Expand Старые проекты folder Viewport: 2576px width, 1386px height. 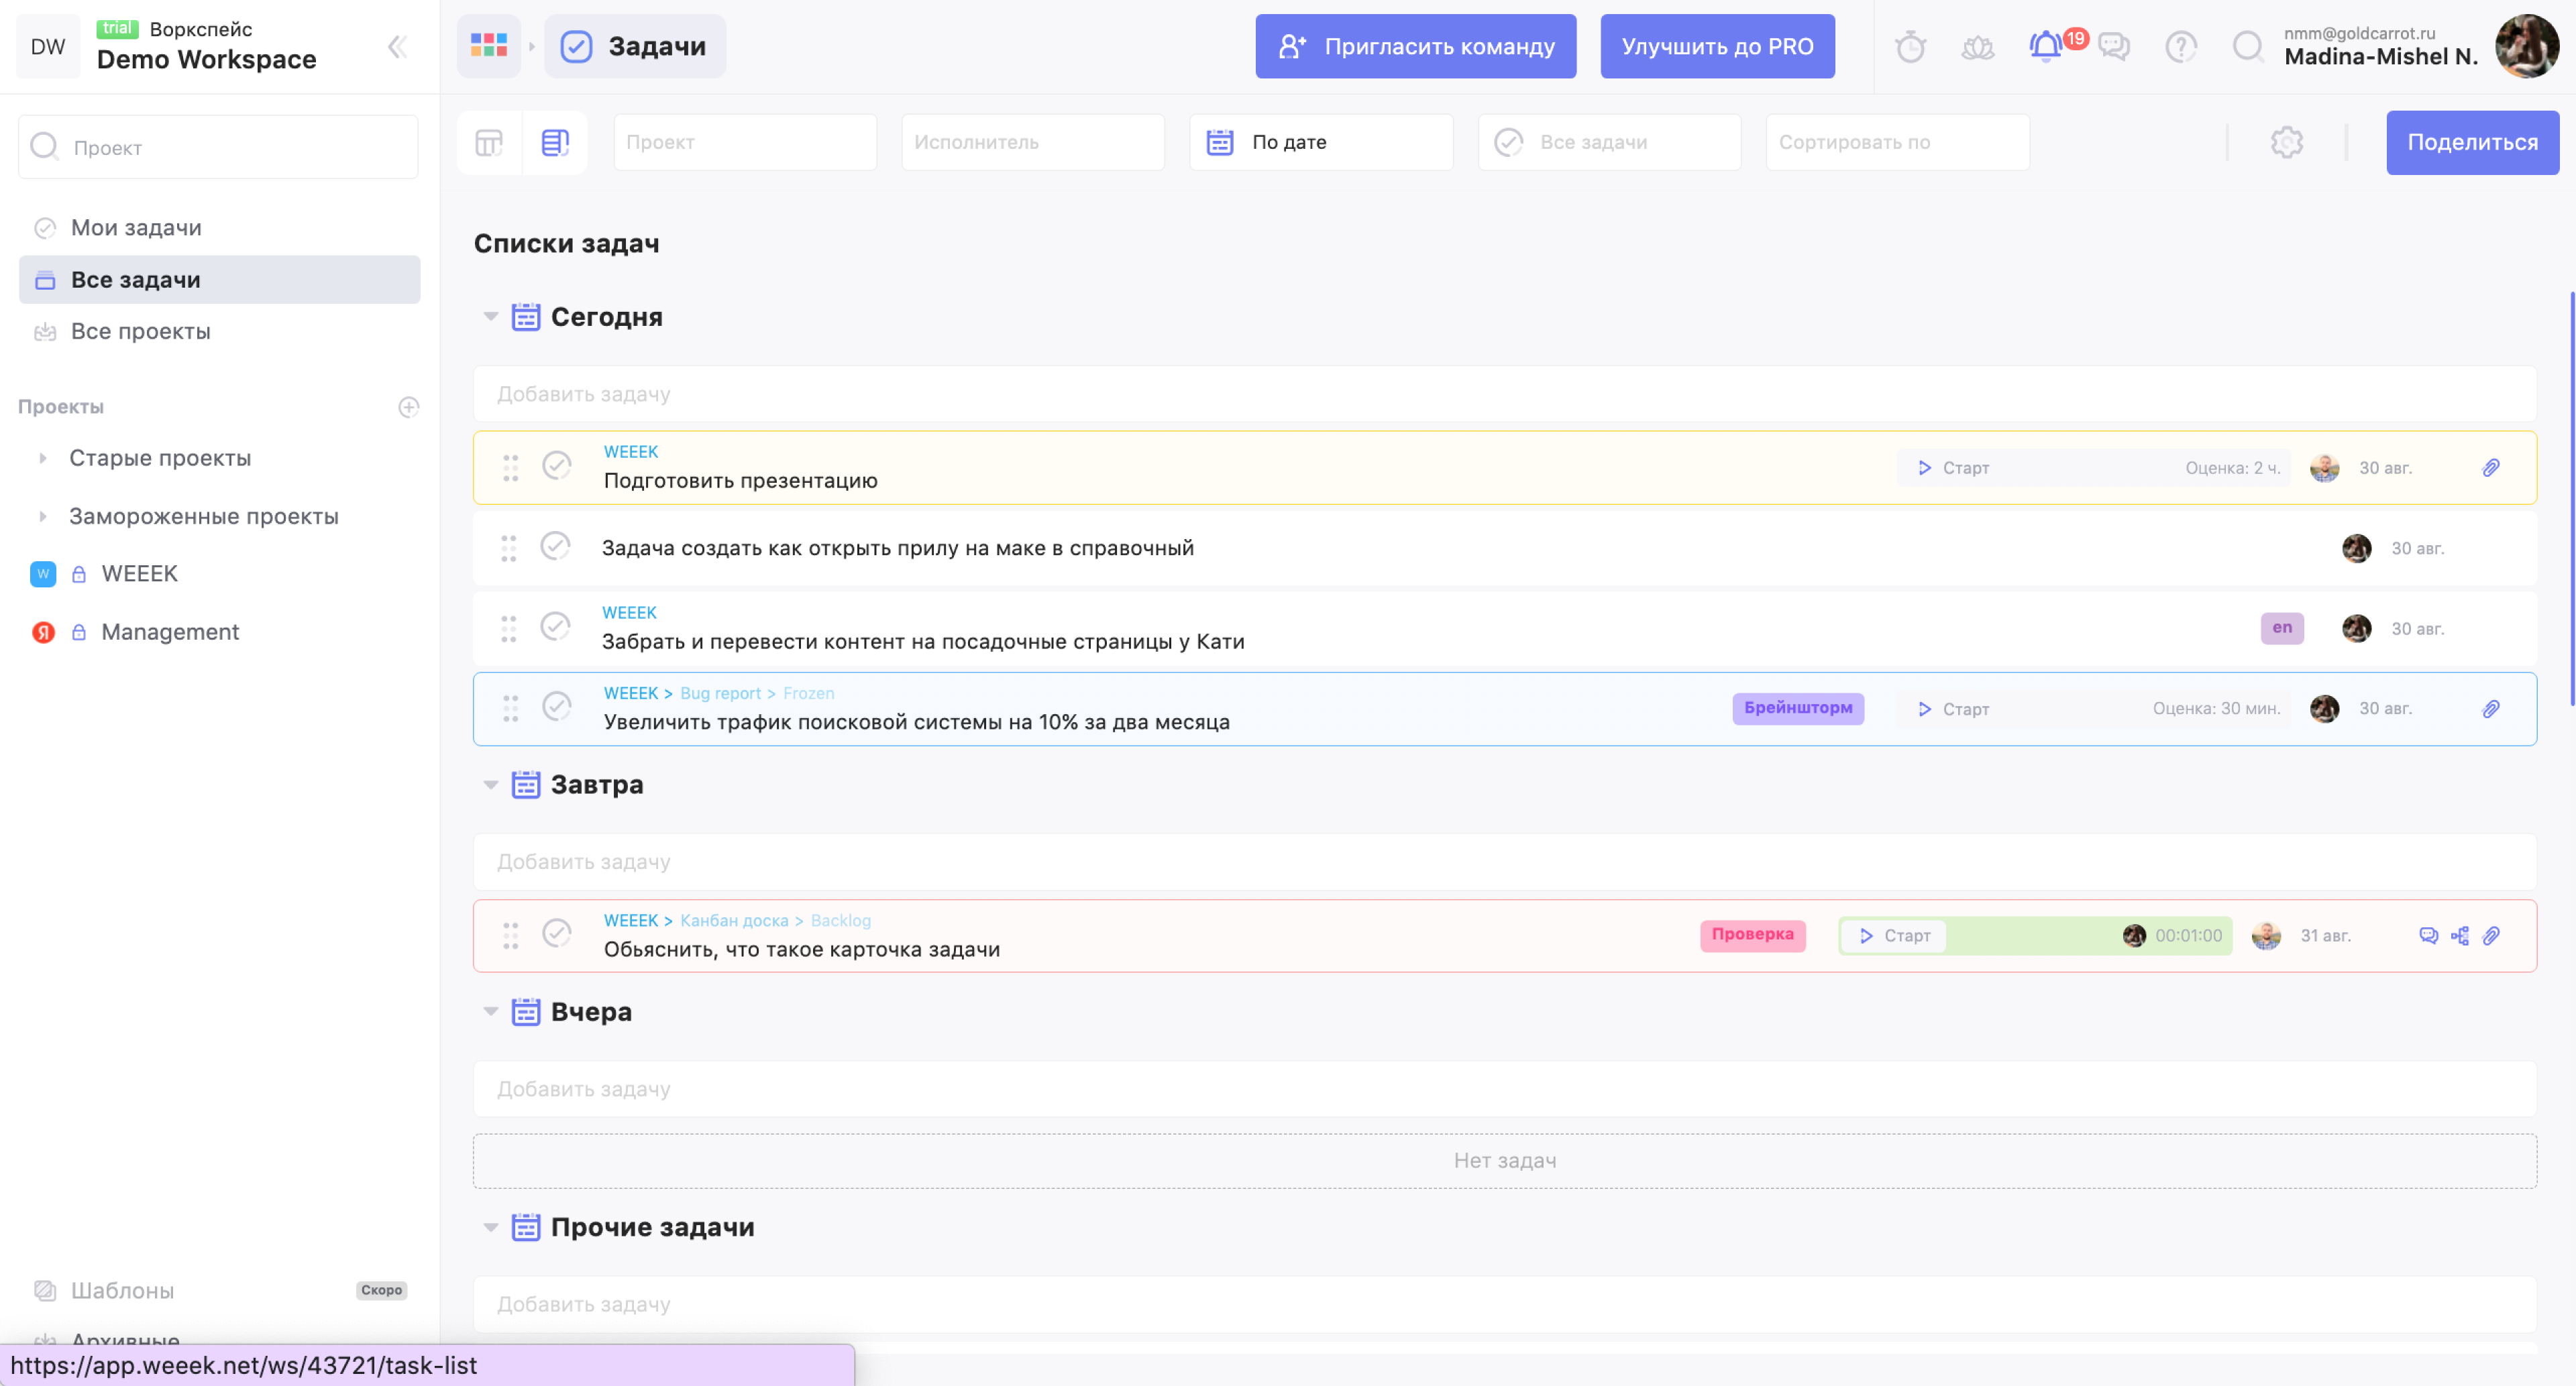42,458
